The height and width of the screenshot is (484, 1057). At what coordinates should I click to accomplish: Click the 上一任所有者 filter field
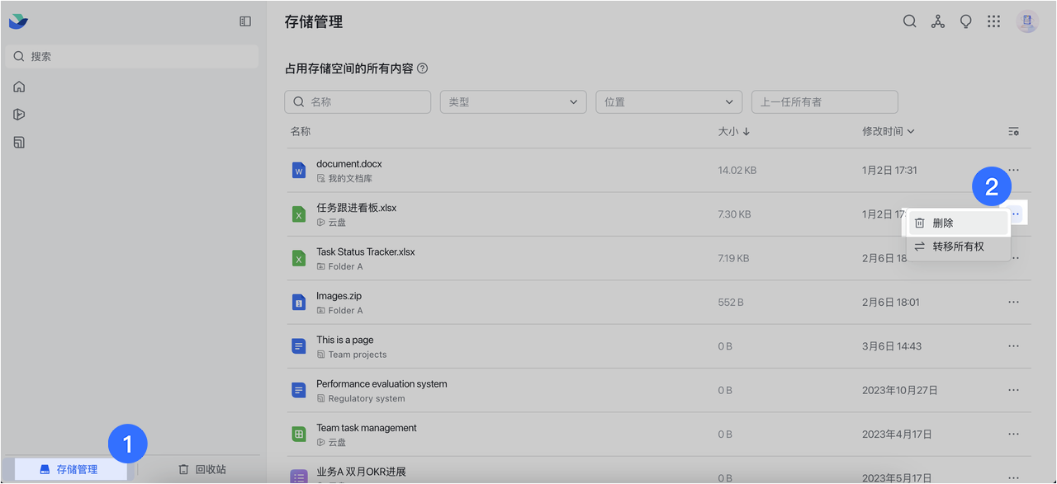[824, 102]
